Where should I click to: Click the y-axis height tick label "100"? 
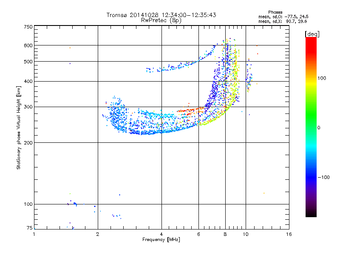(x=28, y=204)
